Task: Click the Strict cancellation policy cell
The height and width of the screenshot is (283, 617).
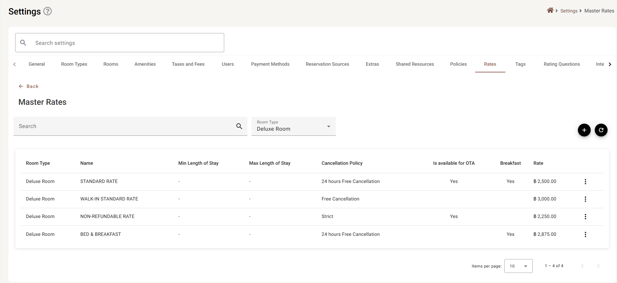Action: click(x=327, y=216)
